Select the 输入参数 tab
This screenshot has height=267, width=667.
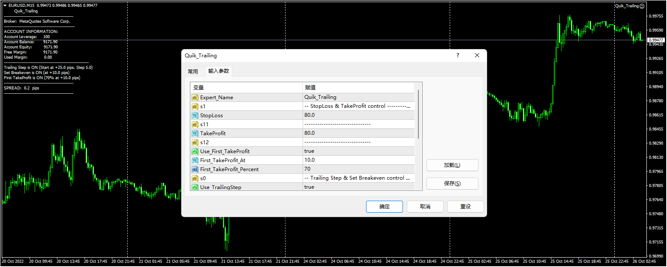(x=219, y=71)
